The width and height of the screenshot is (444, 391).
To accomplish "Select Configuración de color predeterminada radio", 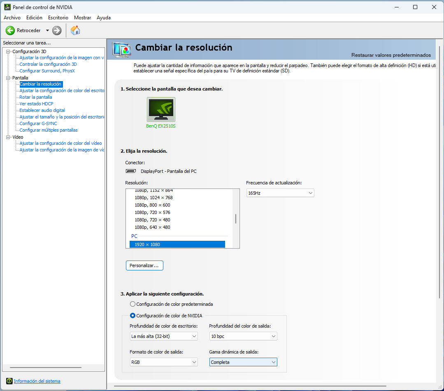I will click(x=133, y=304).
